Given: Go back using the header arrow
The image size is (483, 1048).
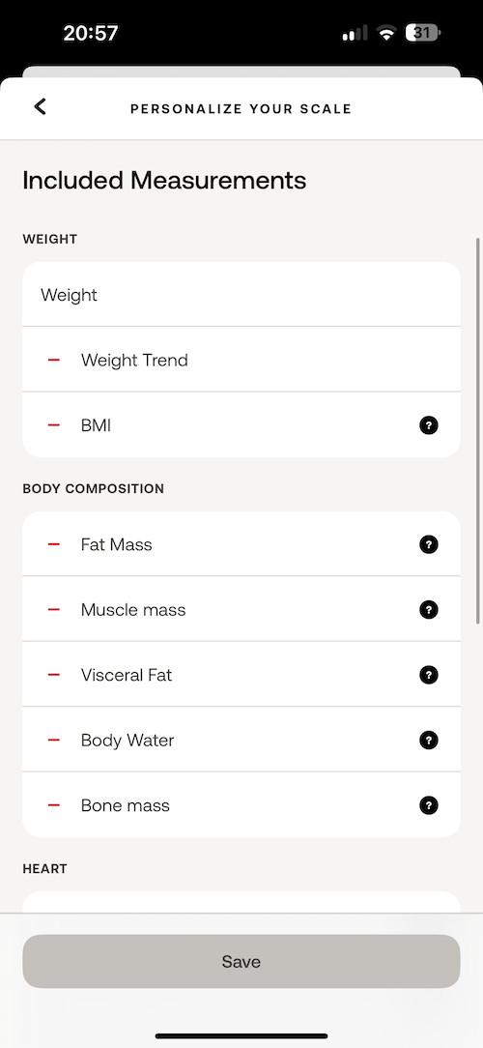Looking at the screenshot, I should pyautogui.click(x=40, y=106).
